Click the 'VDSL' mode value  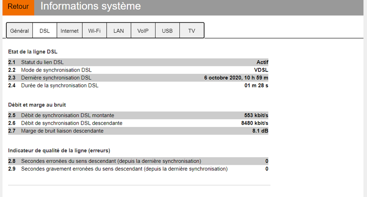261,70
